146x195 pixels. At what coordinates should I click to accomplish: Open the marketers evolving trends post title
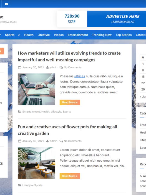click(69, 56)
